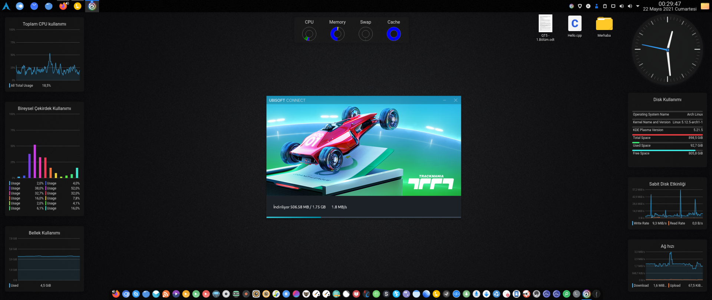Launch the green Atom editor in dock
The image size is (712, 300).
[x=376, y=294]
